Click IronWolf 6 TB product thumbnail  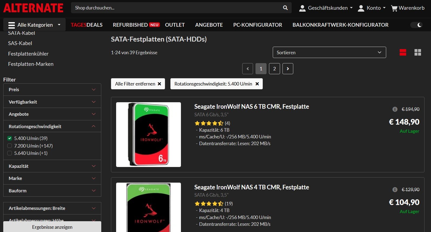coord(149,135)
